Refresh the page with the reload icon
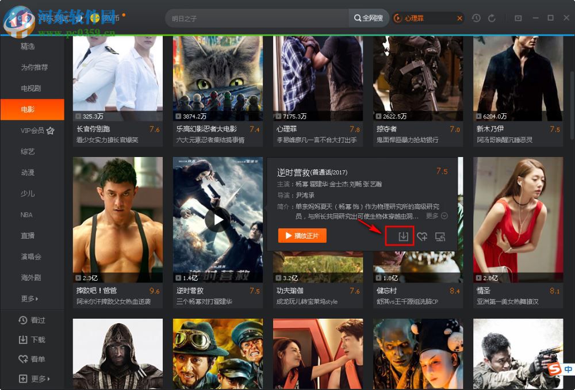575x390 pixels. pyautogui.click(x=492, y=18)
